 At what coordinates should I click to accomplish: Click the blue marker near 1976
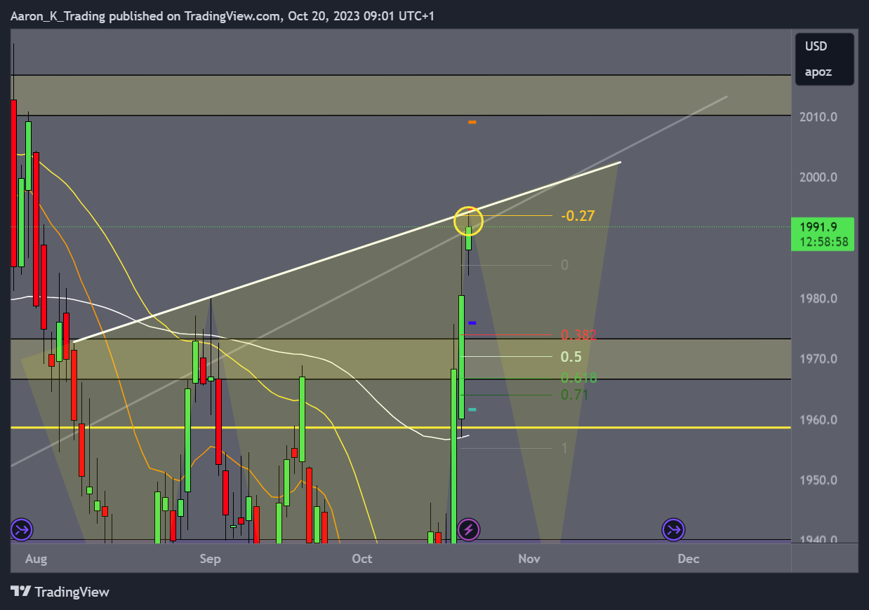click(472, 323)
